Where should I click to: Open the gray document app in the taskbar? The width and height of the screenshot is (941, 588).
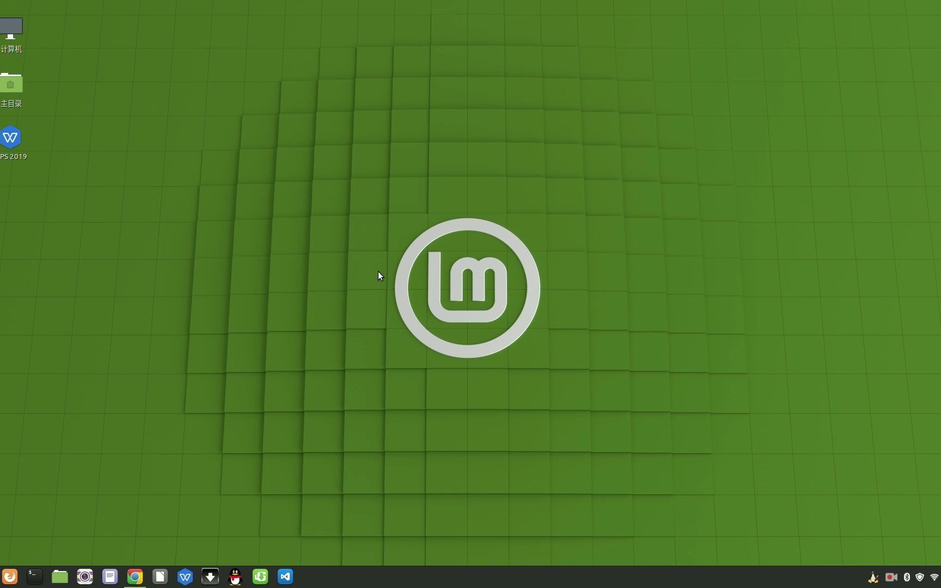(160, 577)
